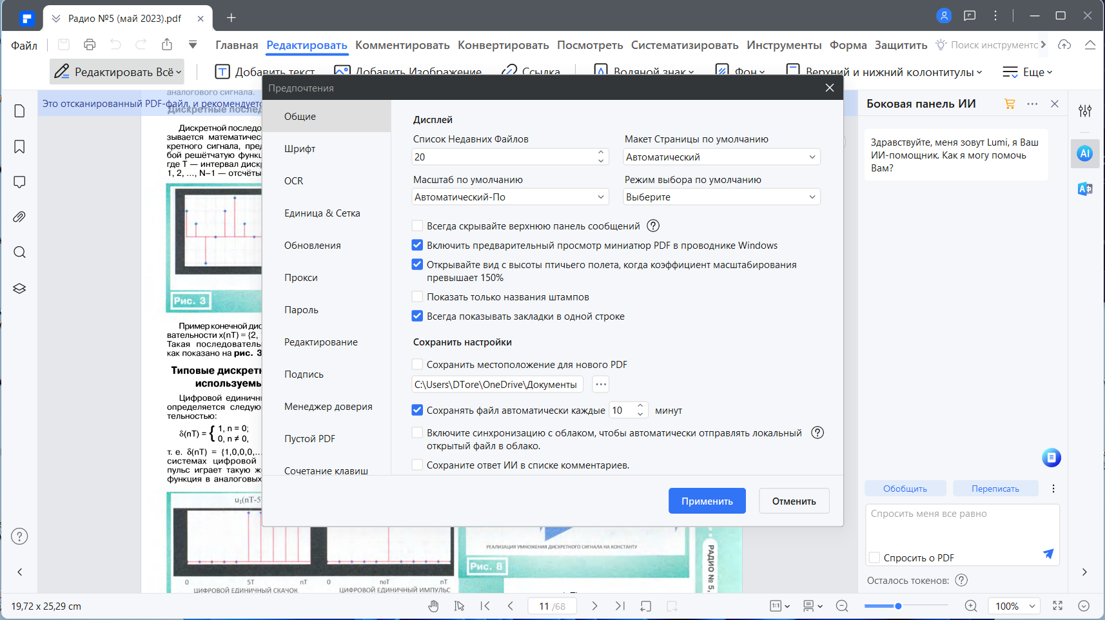
Task: Select the hand pan tool in the status bar
Action: tap(433, 606)
